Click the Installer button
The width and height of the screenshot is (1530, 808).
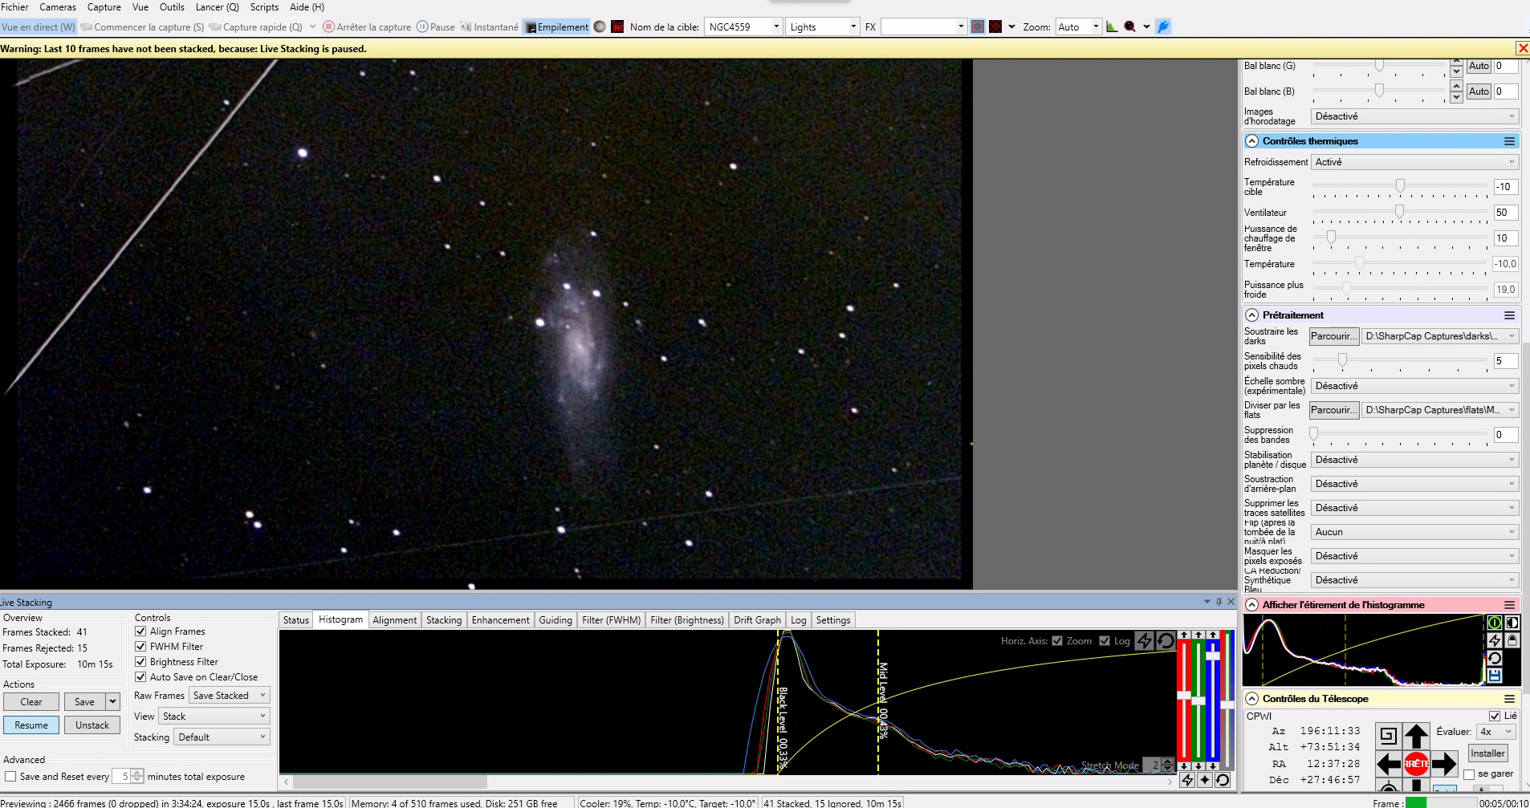[1487, 753]
